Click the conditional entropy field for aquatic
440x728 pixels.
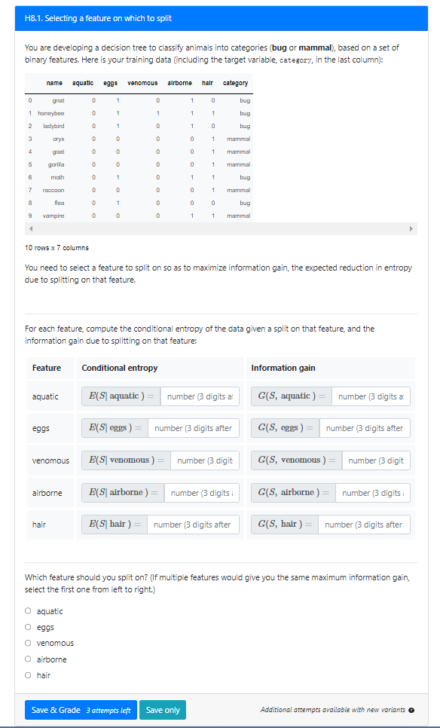(x=200, y=396)
